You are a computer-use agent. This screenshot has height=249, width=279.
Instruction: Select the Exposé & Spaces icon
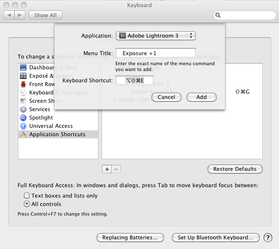(23, 76)
